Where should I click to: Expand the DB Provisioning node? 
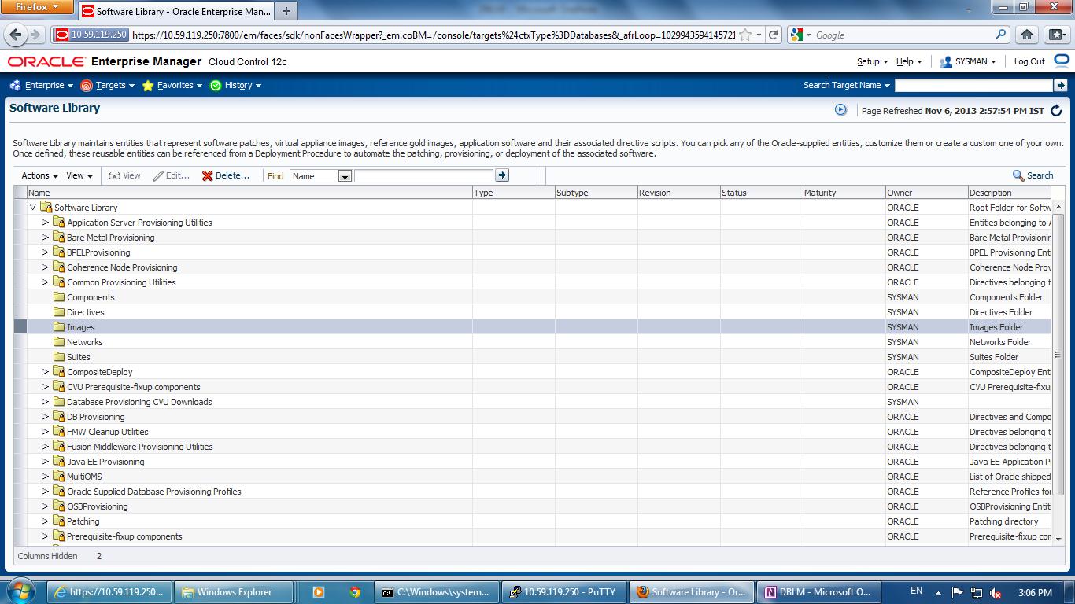coord(45,417)
